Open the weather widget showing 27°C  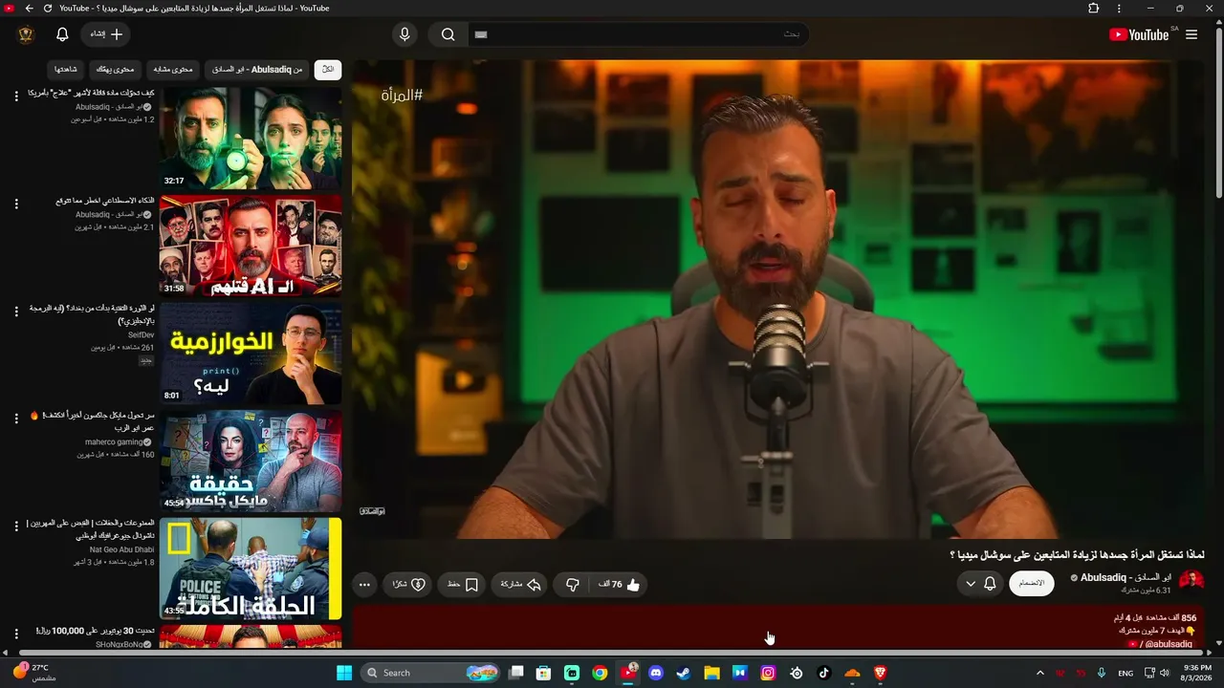pyautogui.click(x=33, y=673)
